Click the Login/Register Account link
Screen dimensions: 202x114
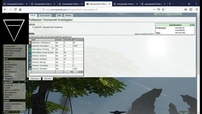168,14
